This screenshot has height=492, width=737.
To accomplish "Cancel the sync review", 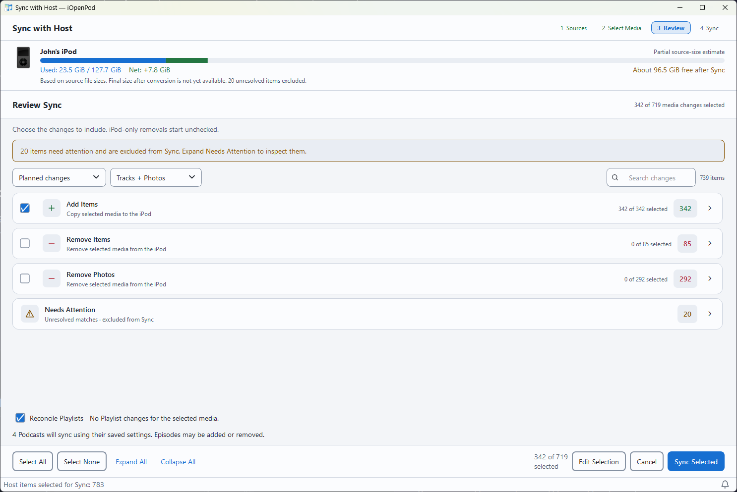I will 647,462.
